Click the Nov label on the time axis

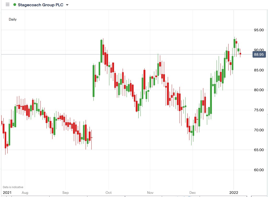click(150, 193)
